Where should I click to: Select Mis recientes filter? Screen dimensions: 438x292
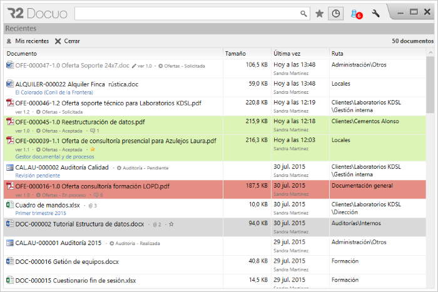point(28,41)
